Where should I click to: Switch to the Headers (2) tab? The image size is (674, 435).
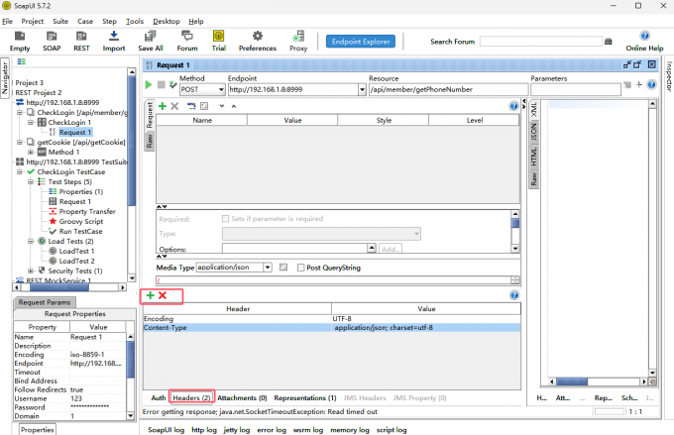[191, 398]
